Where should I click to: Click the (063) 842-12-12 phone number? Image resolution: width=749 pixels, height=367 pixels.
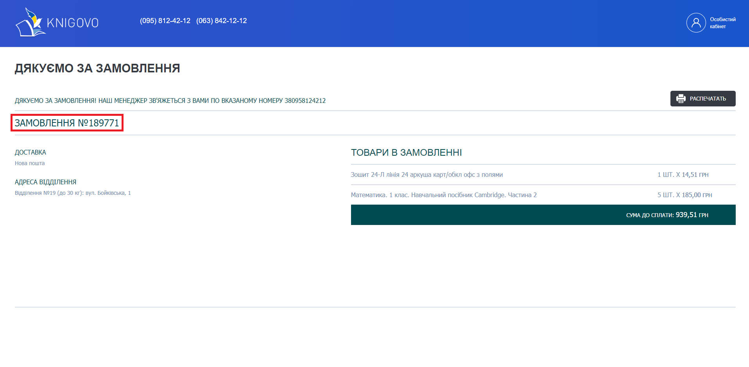tap(221, 21)
